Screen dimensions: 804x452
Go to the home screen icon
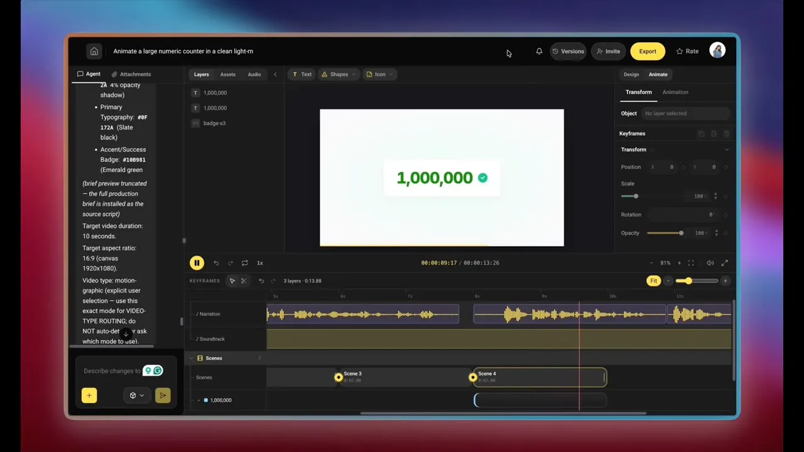coord(94,51)
